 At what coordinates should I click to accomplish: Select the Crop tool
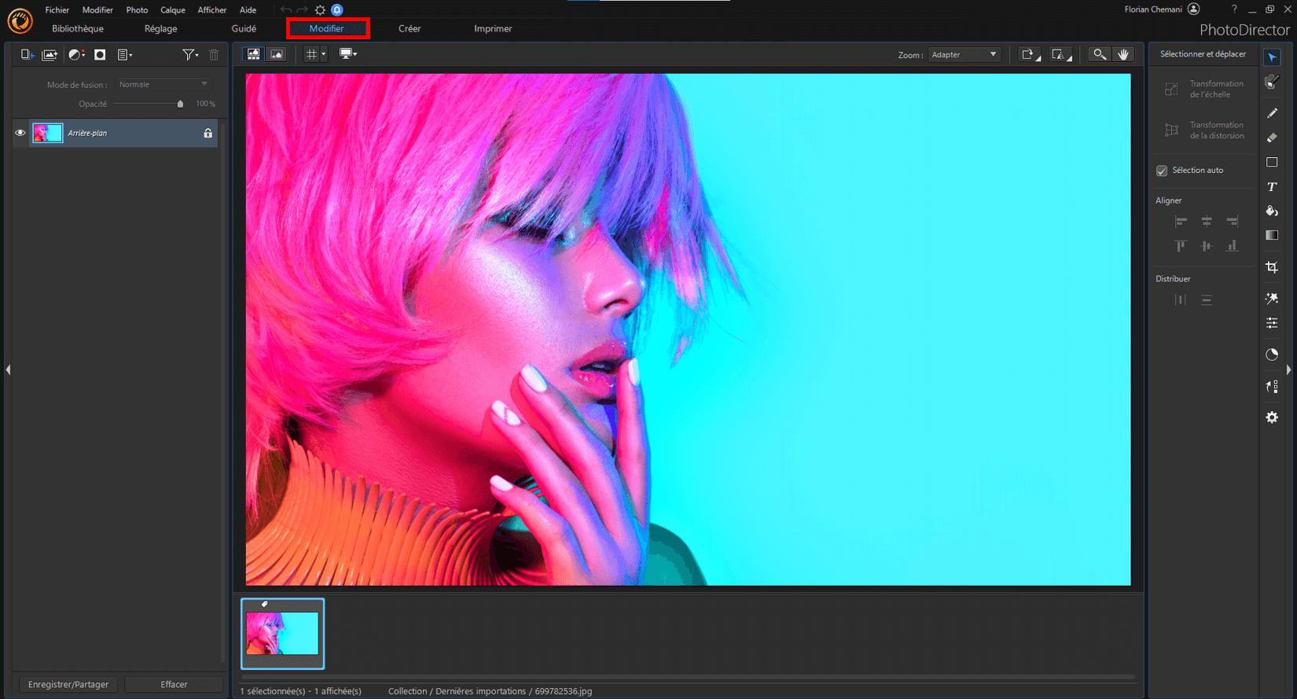pos(1272,267)
